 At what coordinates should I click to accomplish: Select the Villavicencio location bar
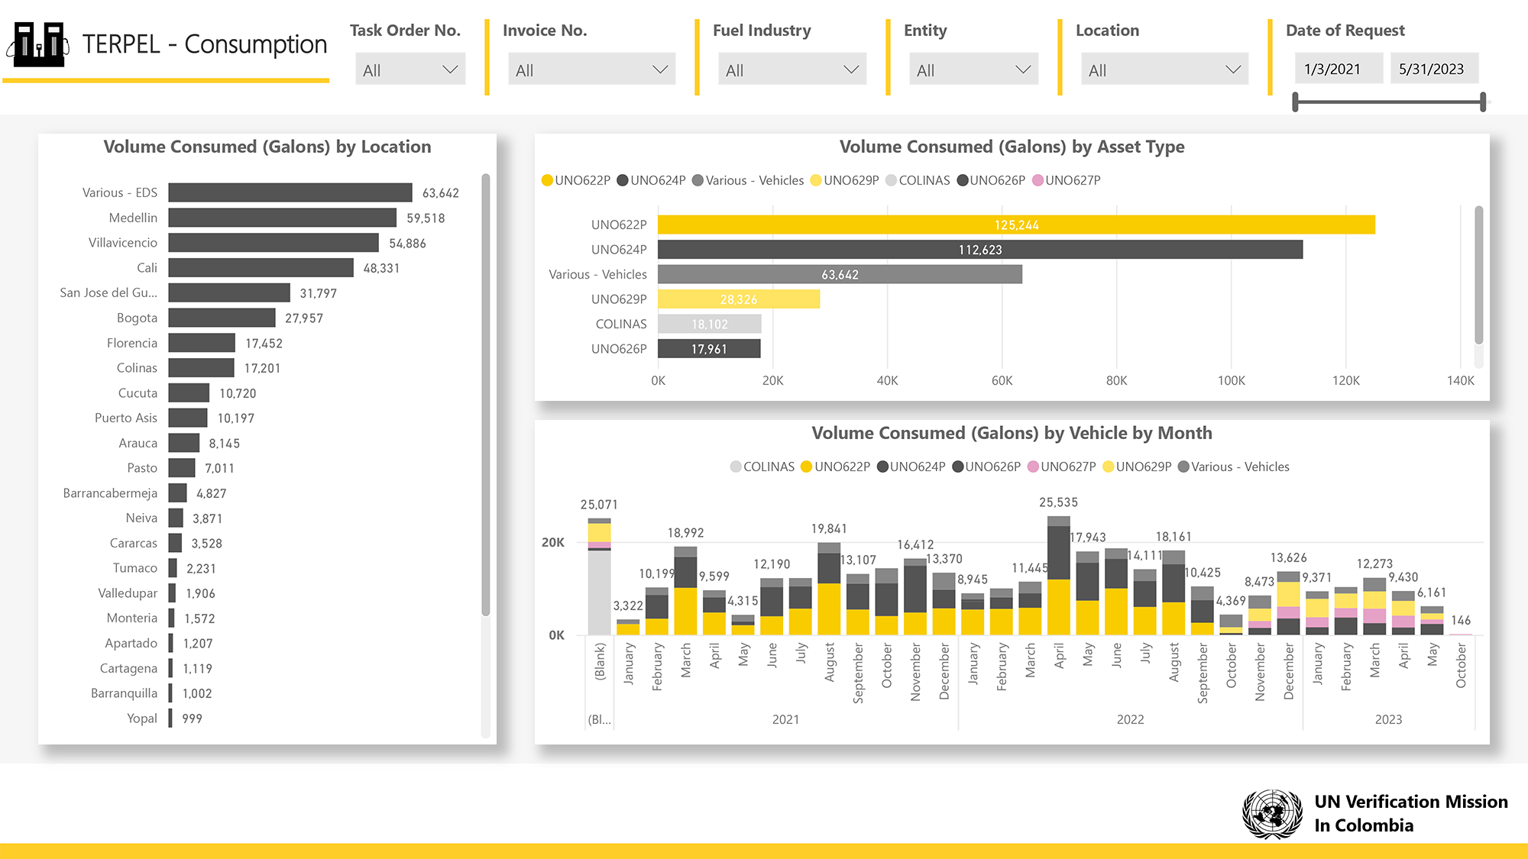click(x=274, y=243)
